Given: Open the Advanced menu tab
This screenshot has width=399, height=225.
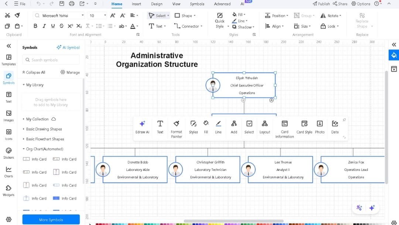Looking at the screenshot, I should point(222,4).
